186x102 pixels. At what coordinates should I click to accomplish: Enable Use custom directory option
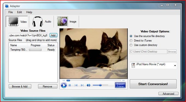click(x=131, y=45)
